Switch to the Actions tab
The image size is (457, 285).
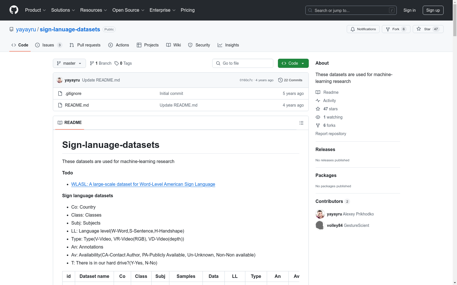[119, 45]
